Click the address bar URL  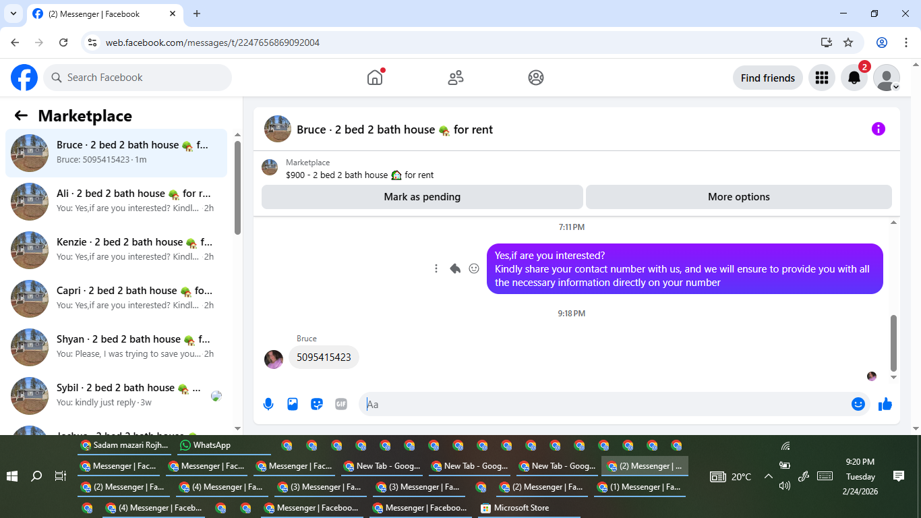click(212, 42)
